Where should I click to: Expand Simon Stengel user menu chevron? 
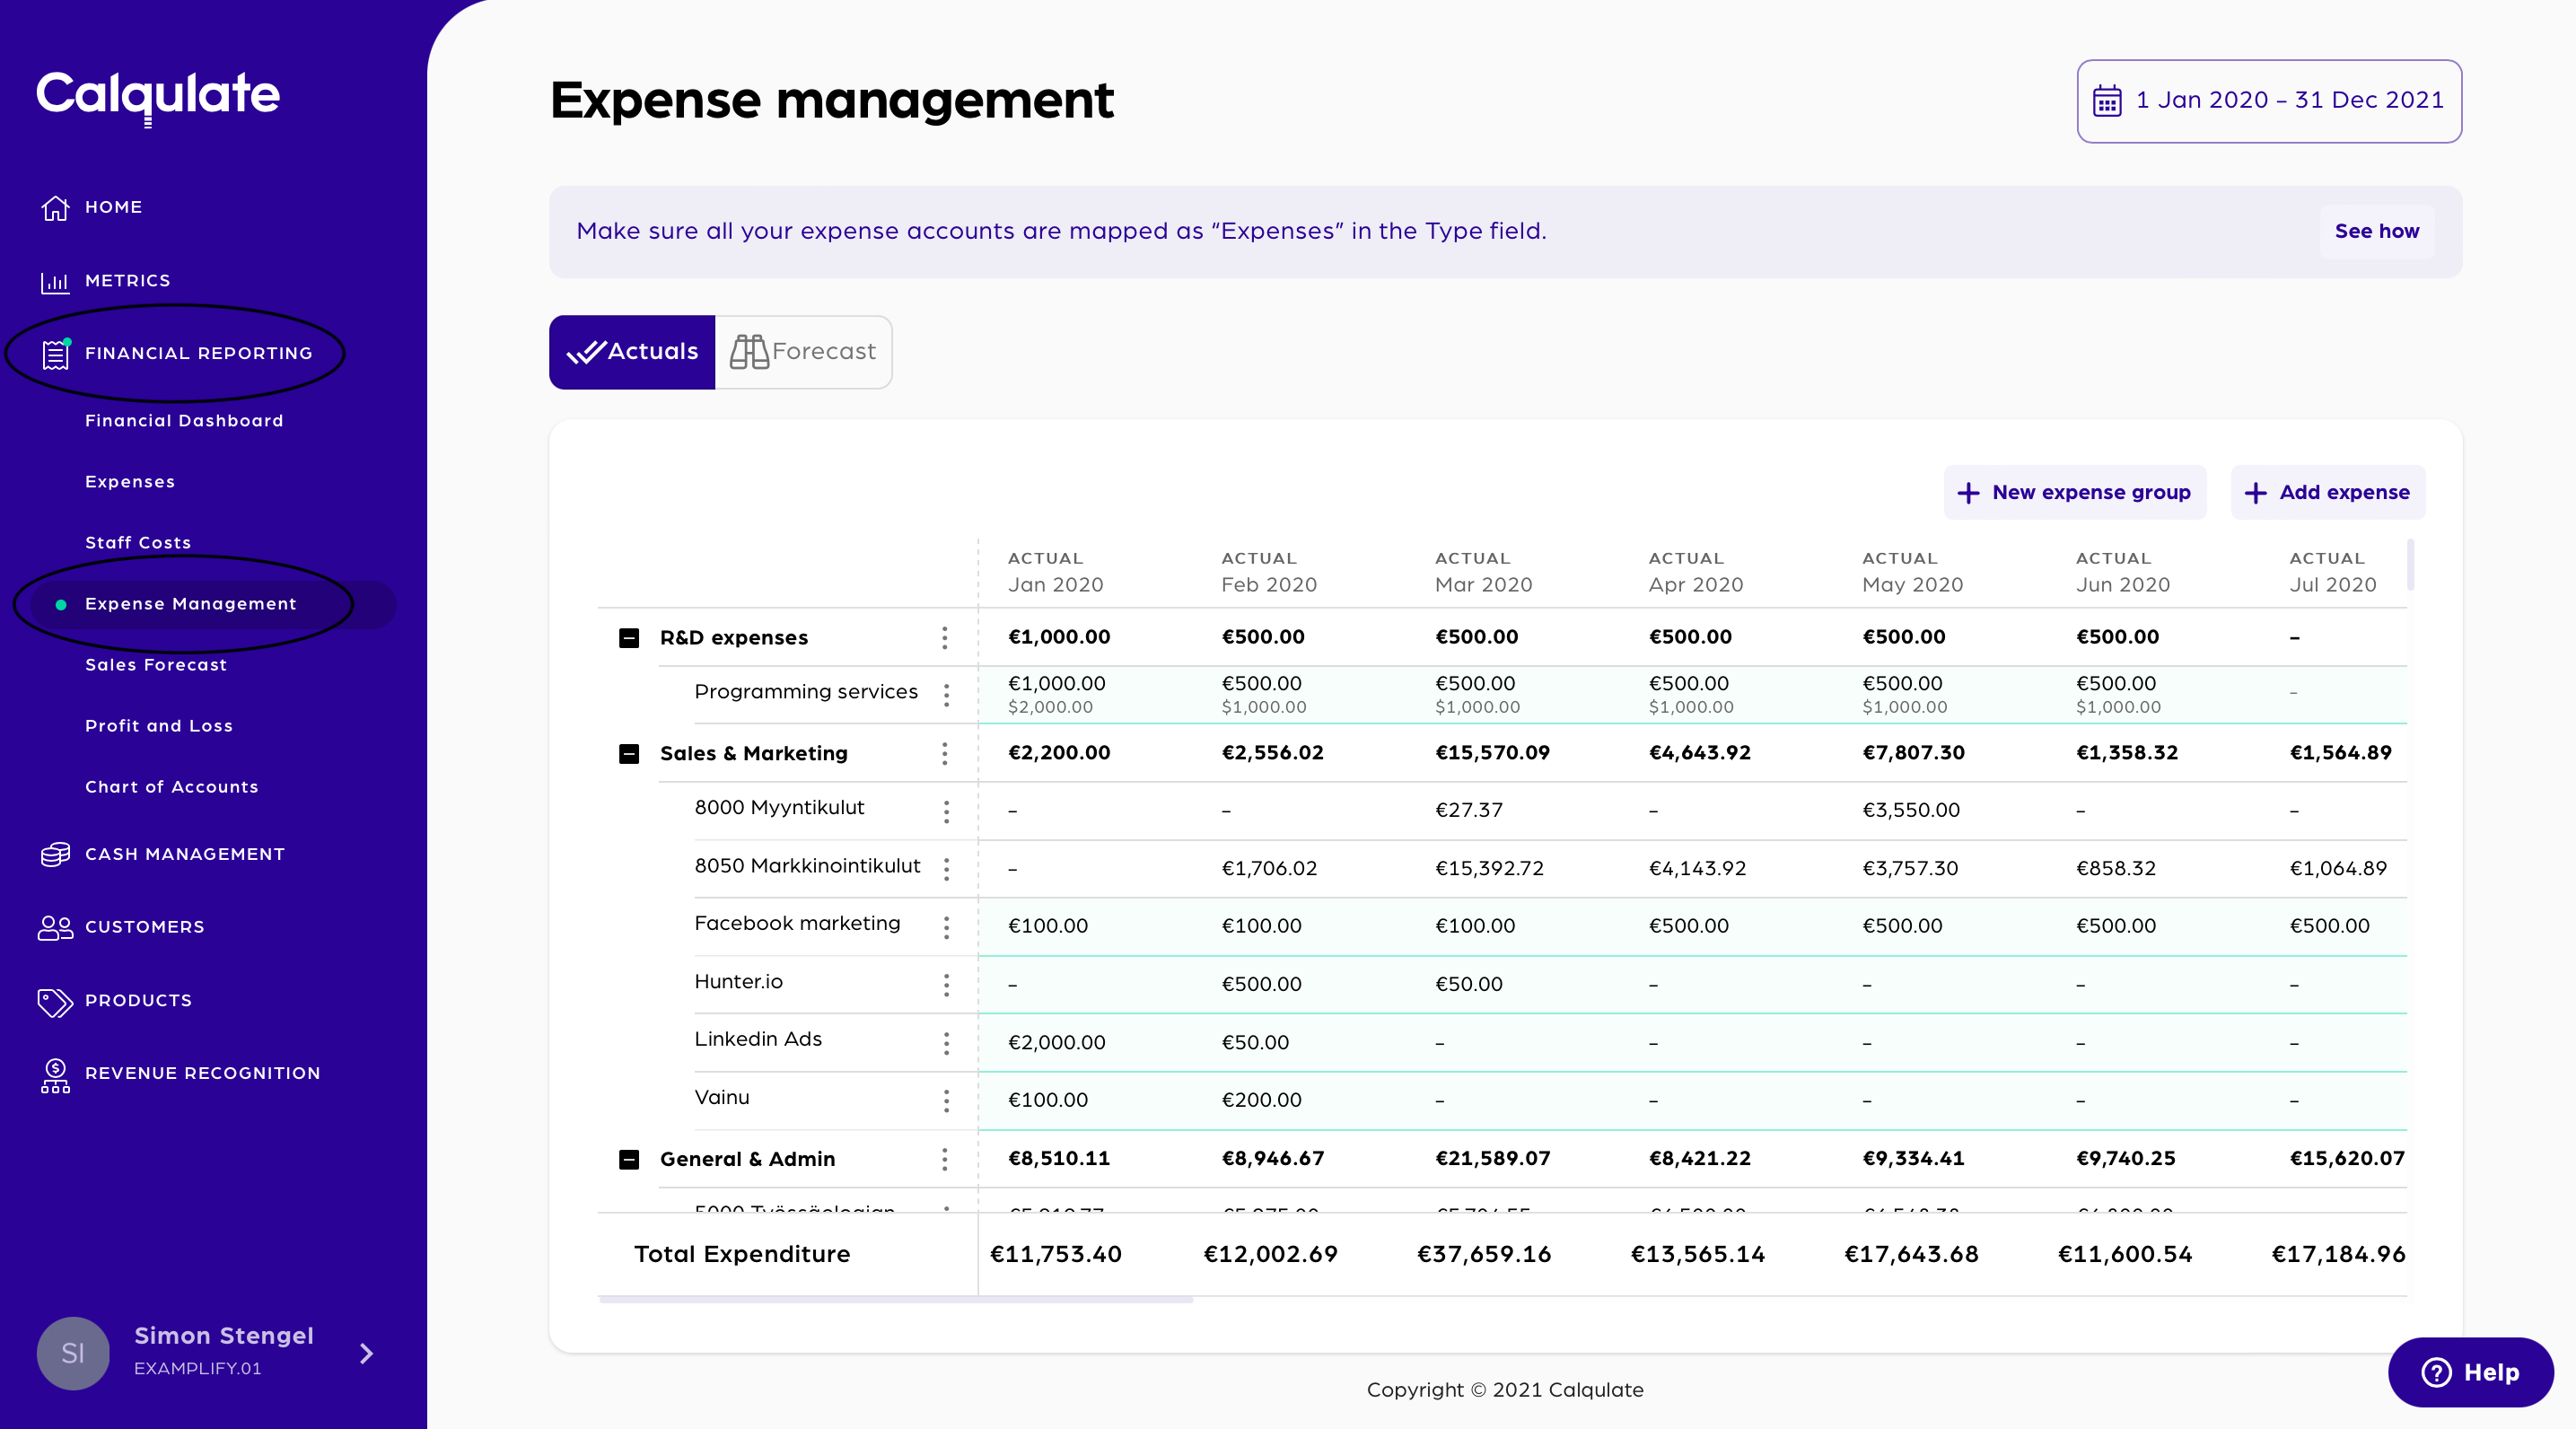[x=366, y=1353]
